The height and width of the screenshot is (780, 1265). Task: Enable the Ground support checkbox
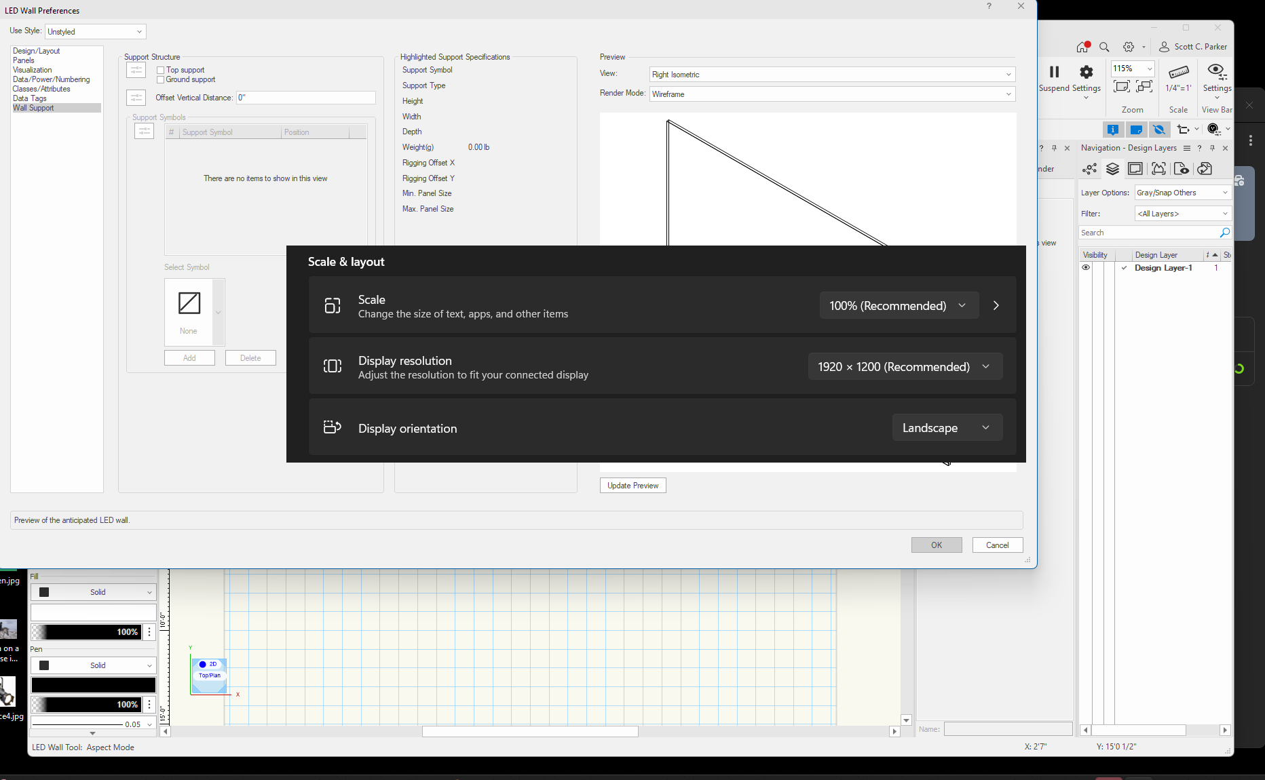coord(161,80)
